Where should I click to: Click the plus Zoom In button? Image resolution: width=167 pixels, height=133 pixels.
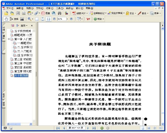pos(71,19)
